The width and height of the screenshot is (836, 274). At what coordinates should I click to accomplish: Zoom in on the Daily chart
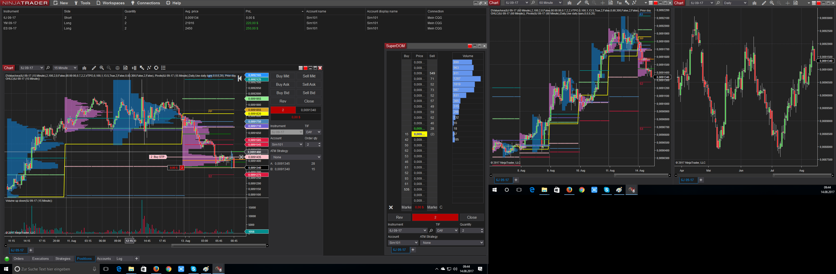point(772,3)
